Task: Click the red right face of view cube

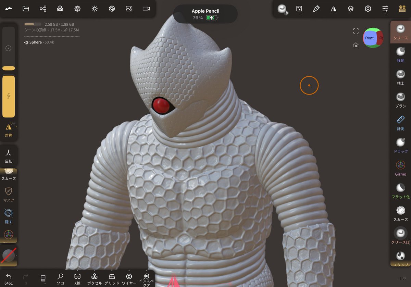Action: pyautogui.click(x=380, y=38)
